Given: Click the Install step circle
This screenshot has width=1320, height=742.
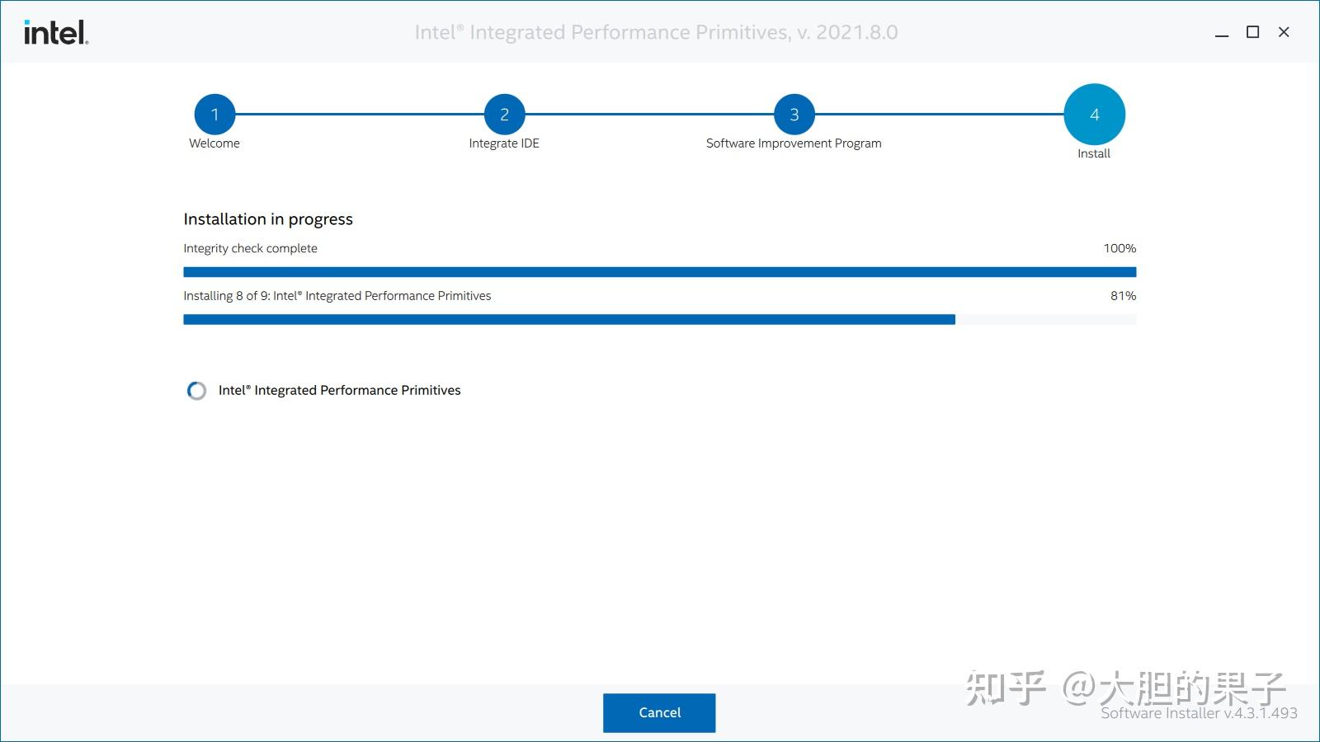Looking at the screenshot, I should tap(1094, 114).
